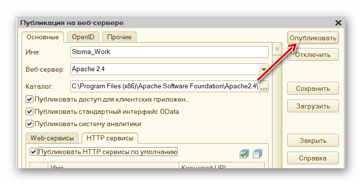Toggle publish standard OData interface
Image resolution: width=361 pixels, height=184 pixels.
pyautogui.click(x=30, y=112)
